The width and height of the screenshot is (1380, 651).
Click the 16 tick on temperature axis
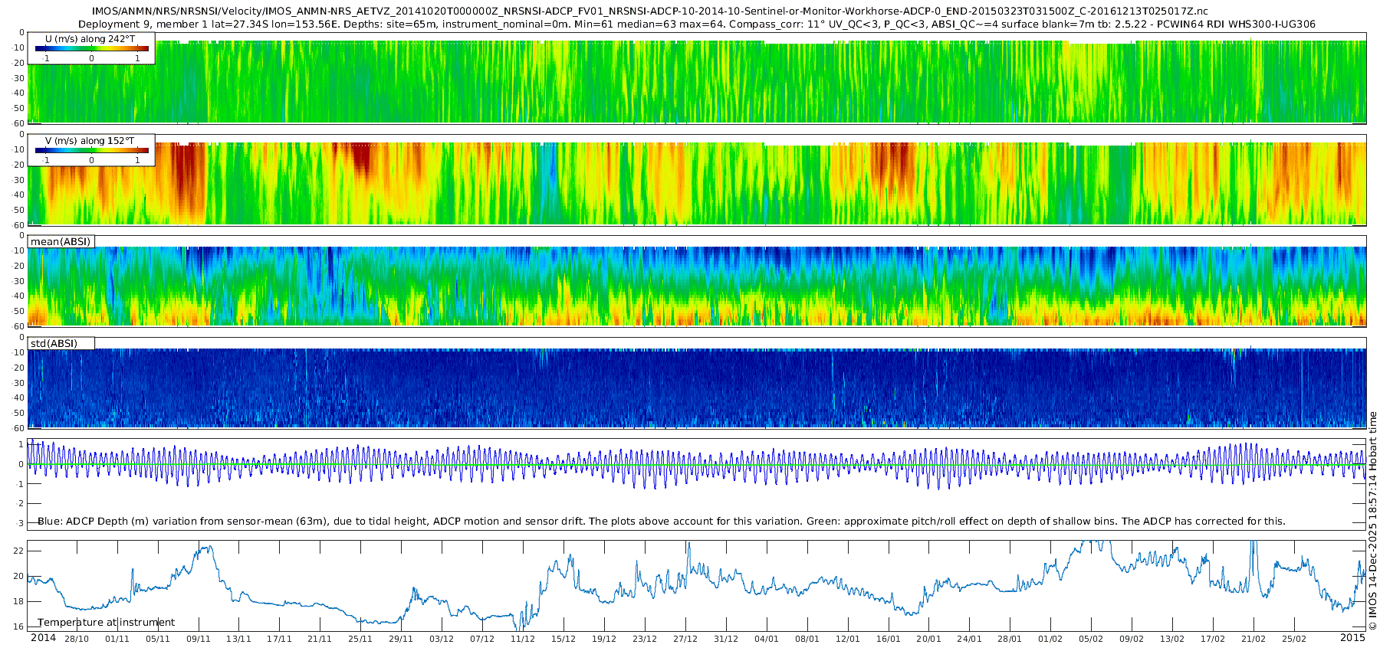pos(19,626)
